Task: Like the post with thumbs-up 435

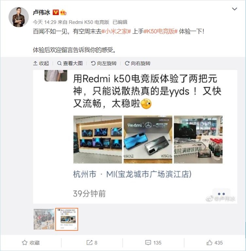Action: [214, 243]
